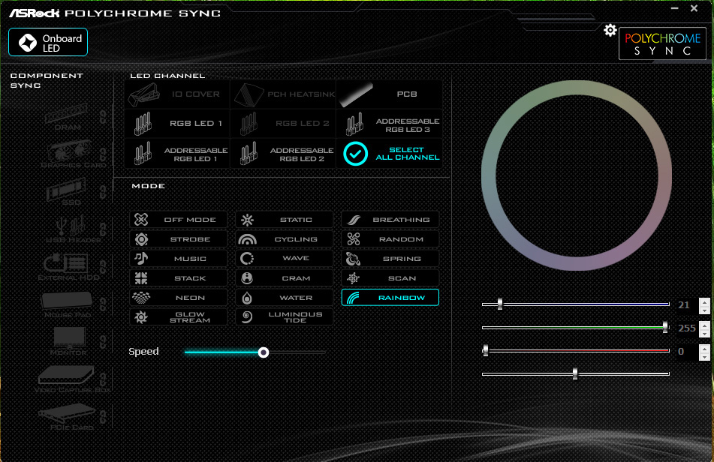Activate the Strobe lighting mode
The width and height of the screenshot is (714, 462).
[x=179, y=239]
